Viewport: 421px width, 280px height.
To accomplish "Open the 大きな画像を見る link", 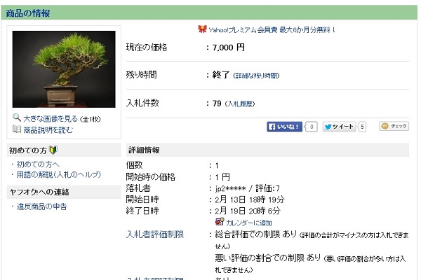I will point(51,119).
